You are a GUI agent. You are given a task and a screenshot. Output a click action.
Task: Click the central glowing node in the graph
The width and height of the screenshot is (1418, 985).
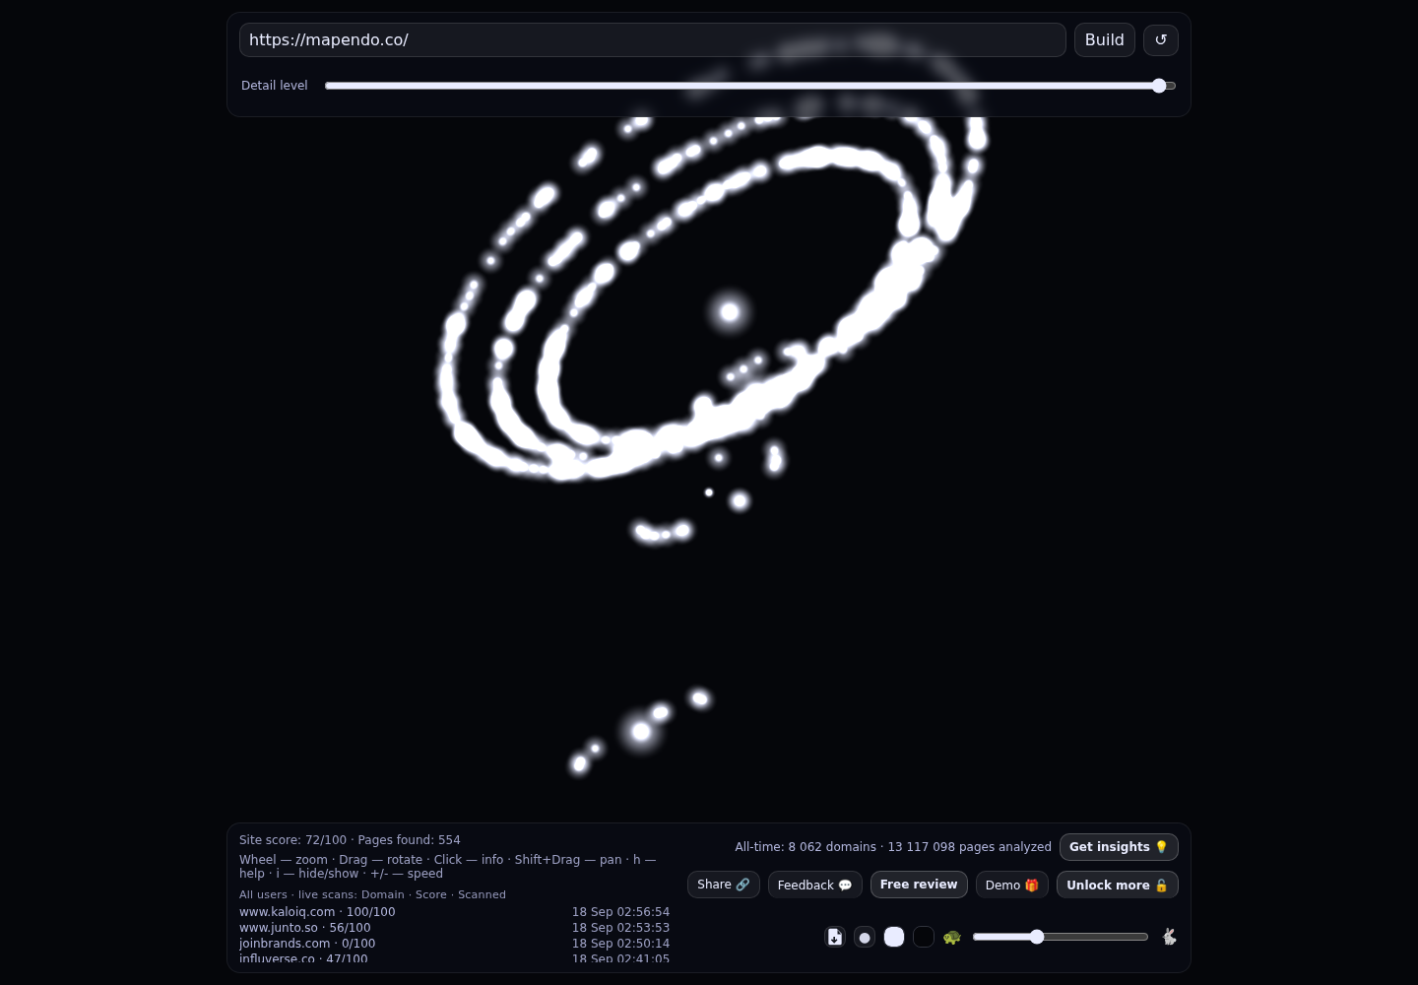(730, 312)
